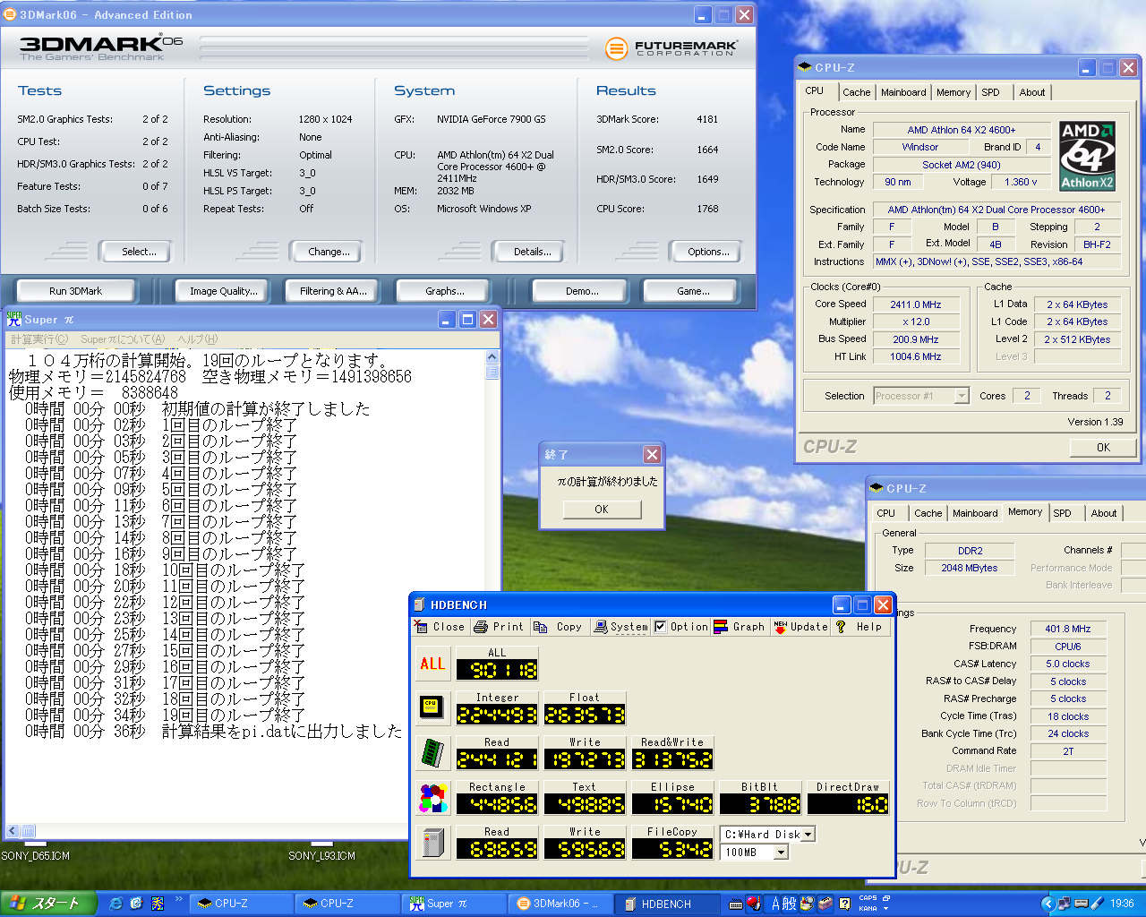This screenshot has width=1146, height=917.
Task: Click the AMD Athlon 64 X2 logo in CPU-Z
Action: pyautogui.click(x=1087, y=155)
